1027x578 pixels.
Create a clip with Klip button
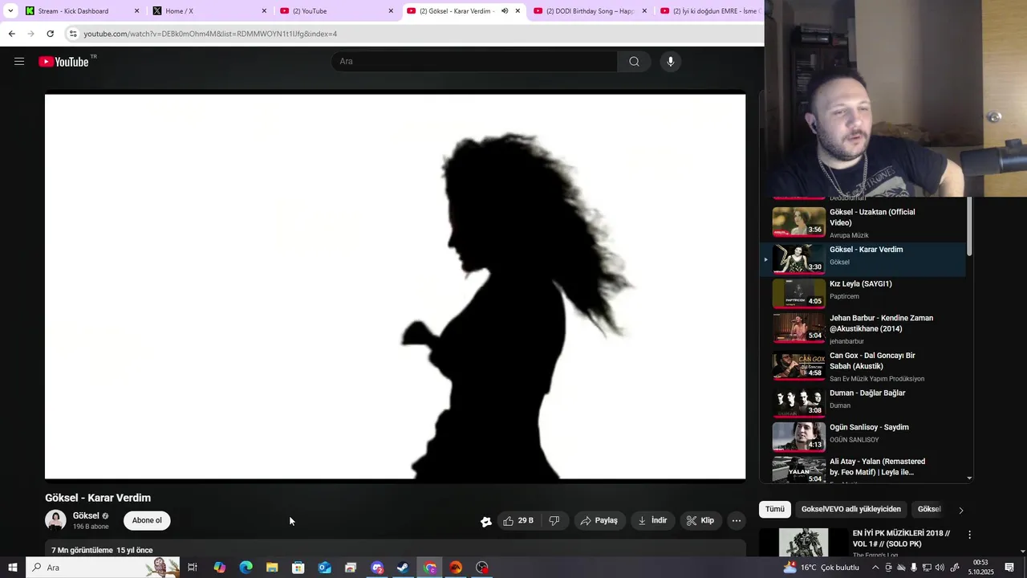(x=700, y=520)
